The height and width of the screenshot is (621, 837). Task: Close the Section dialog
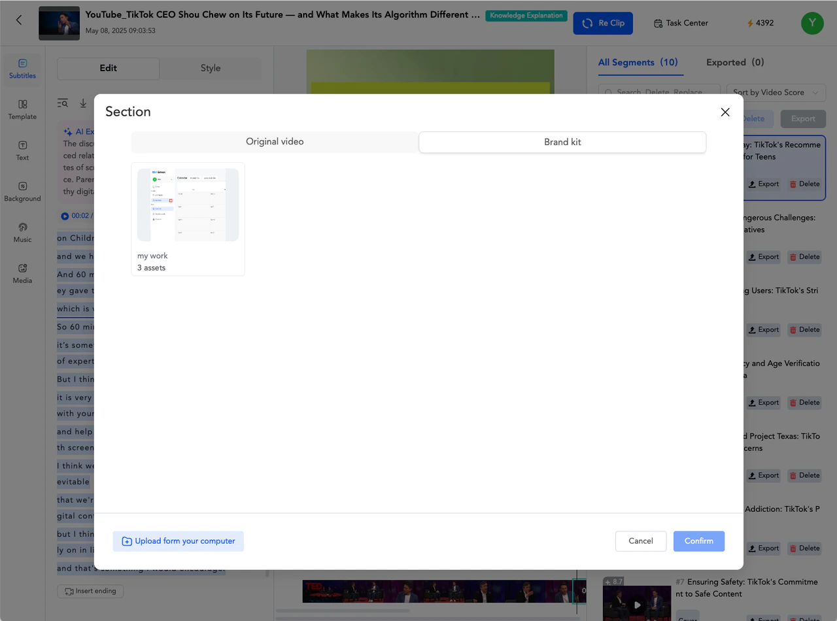(725, 112)
